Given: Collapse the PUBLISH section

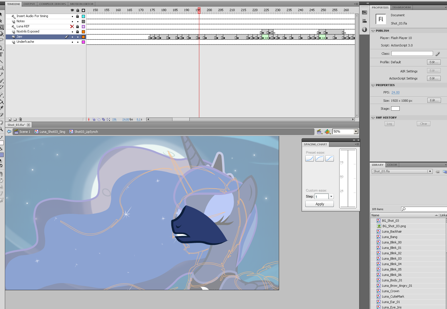Looking at the screenshot, I should pyautogui.click(x=373, y=31).
